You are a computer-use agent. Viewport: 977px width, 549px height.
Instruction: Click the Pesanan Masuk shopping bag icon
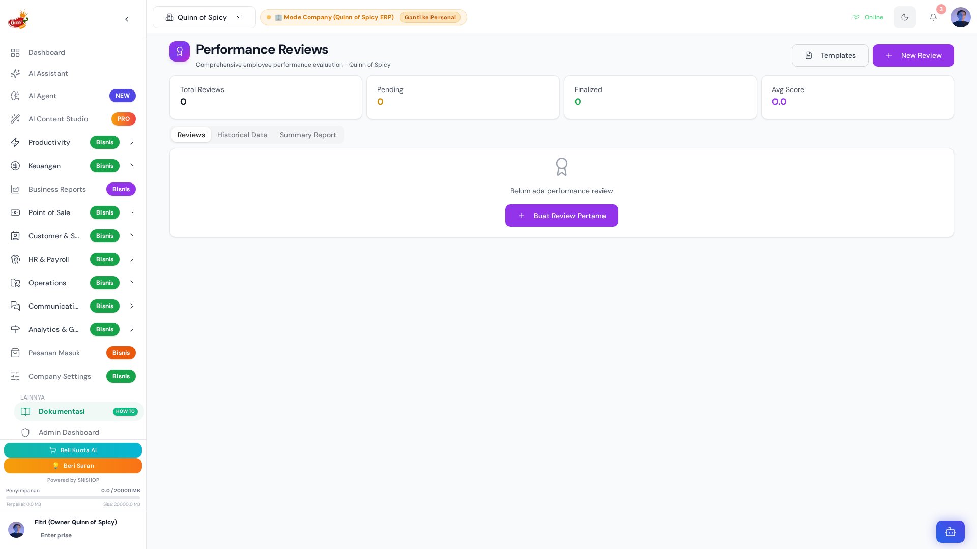pos(15,353)
